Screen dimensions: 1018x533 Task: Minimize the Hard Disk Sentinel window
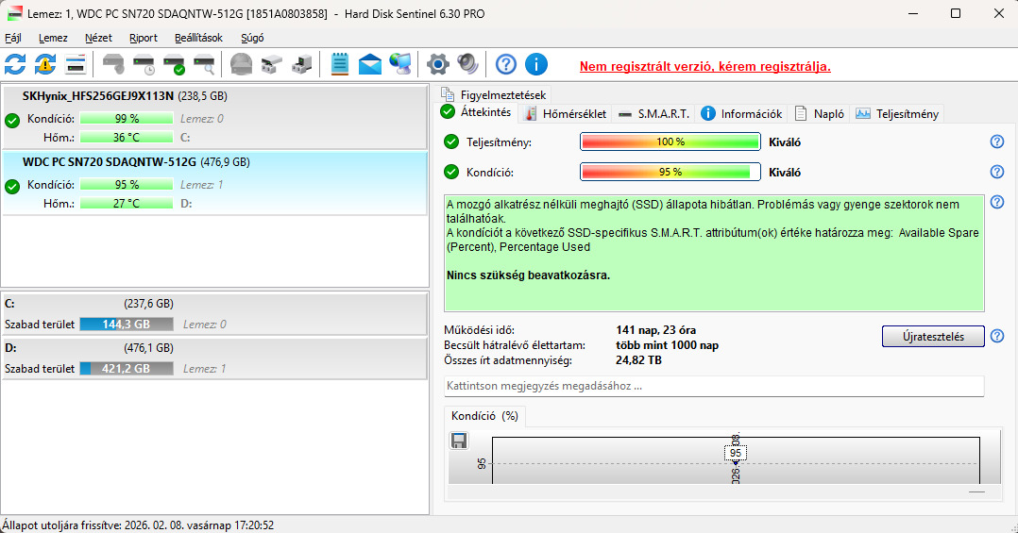[x=913, y=13]
